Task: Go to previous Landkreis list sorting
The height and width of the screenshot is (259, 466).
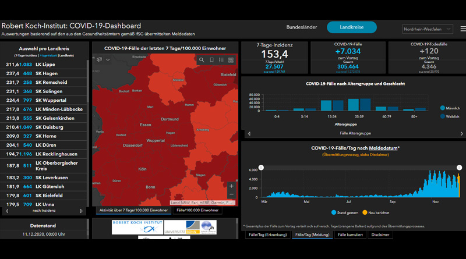Action: (7, 211)
